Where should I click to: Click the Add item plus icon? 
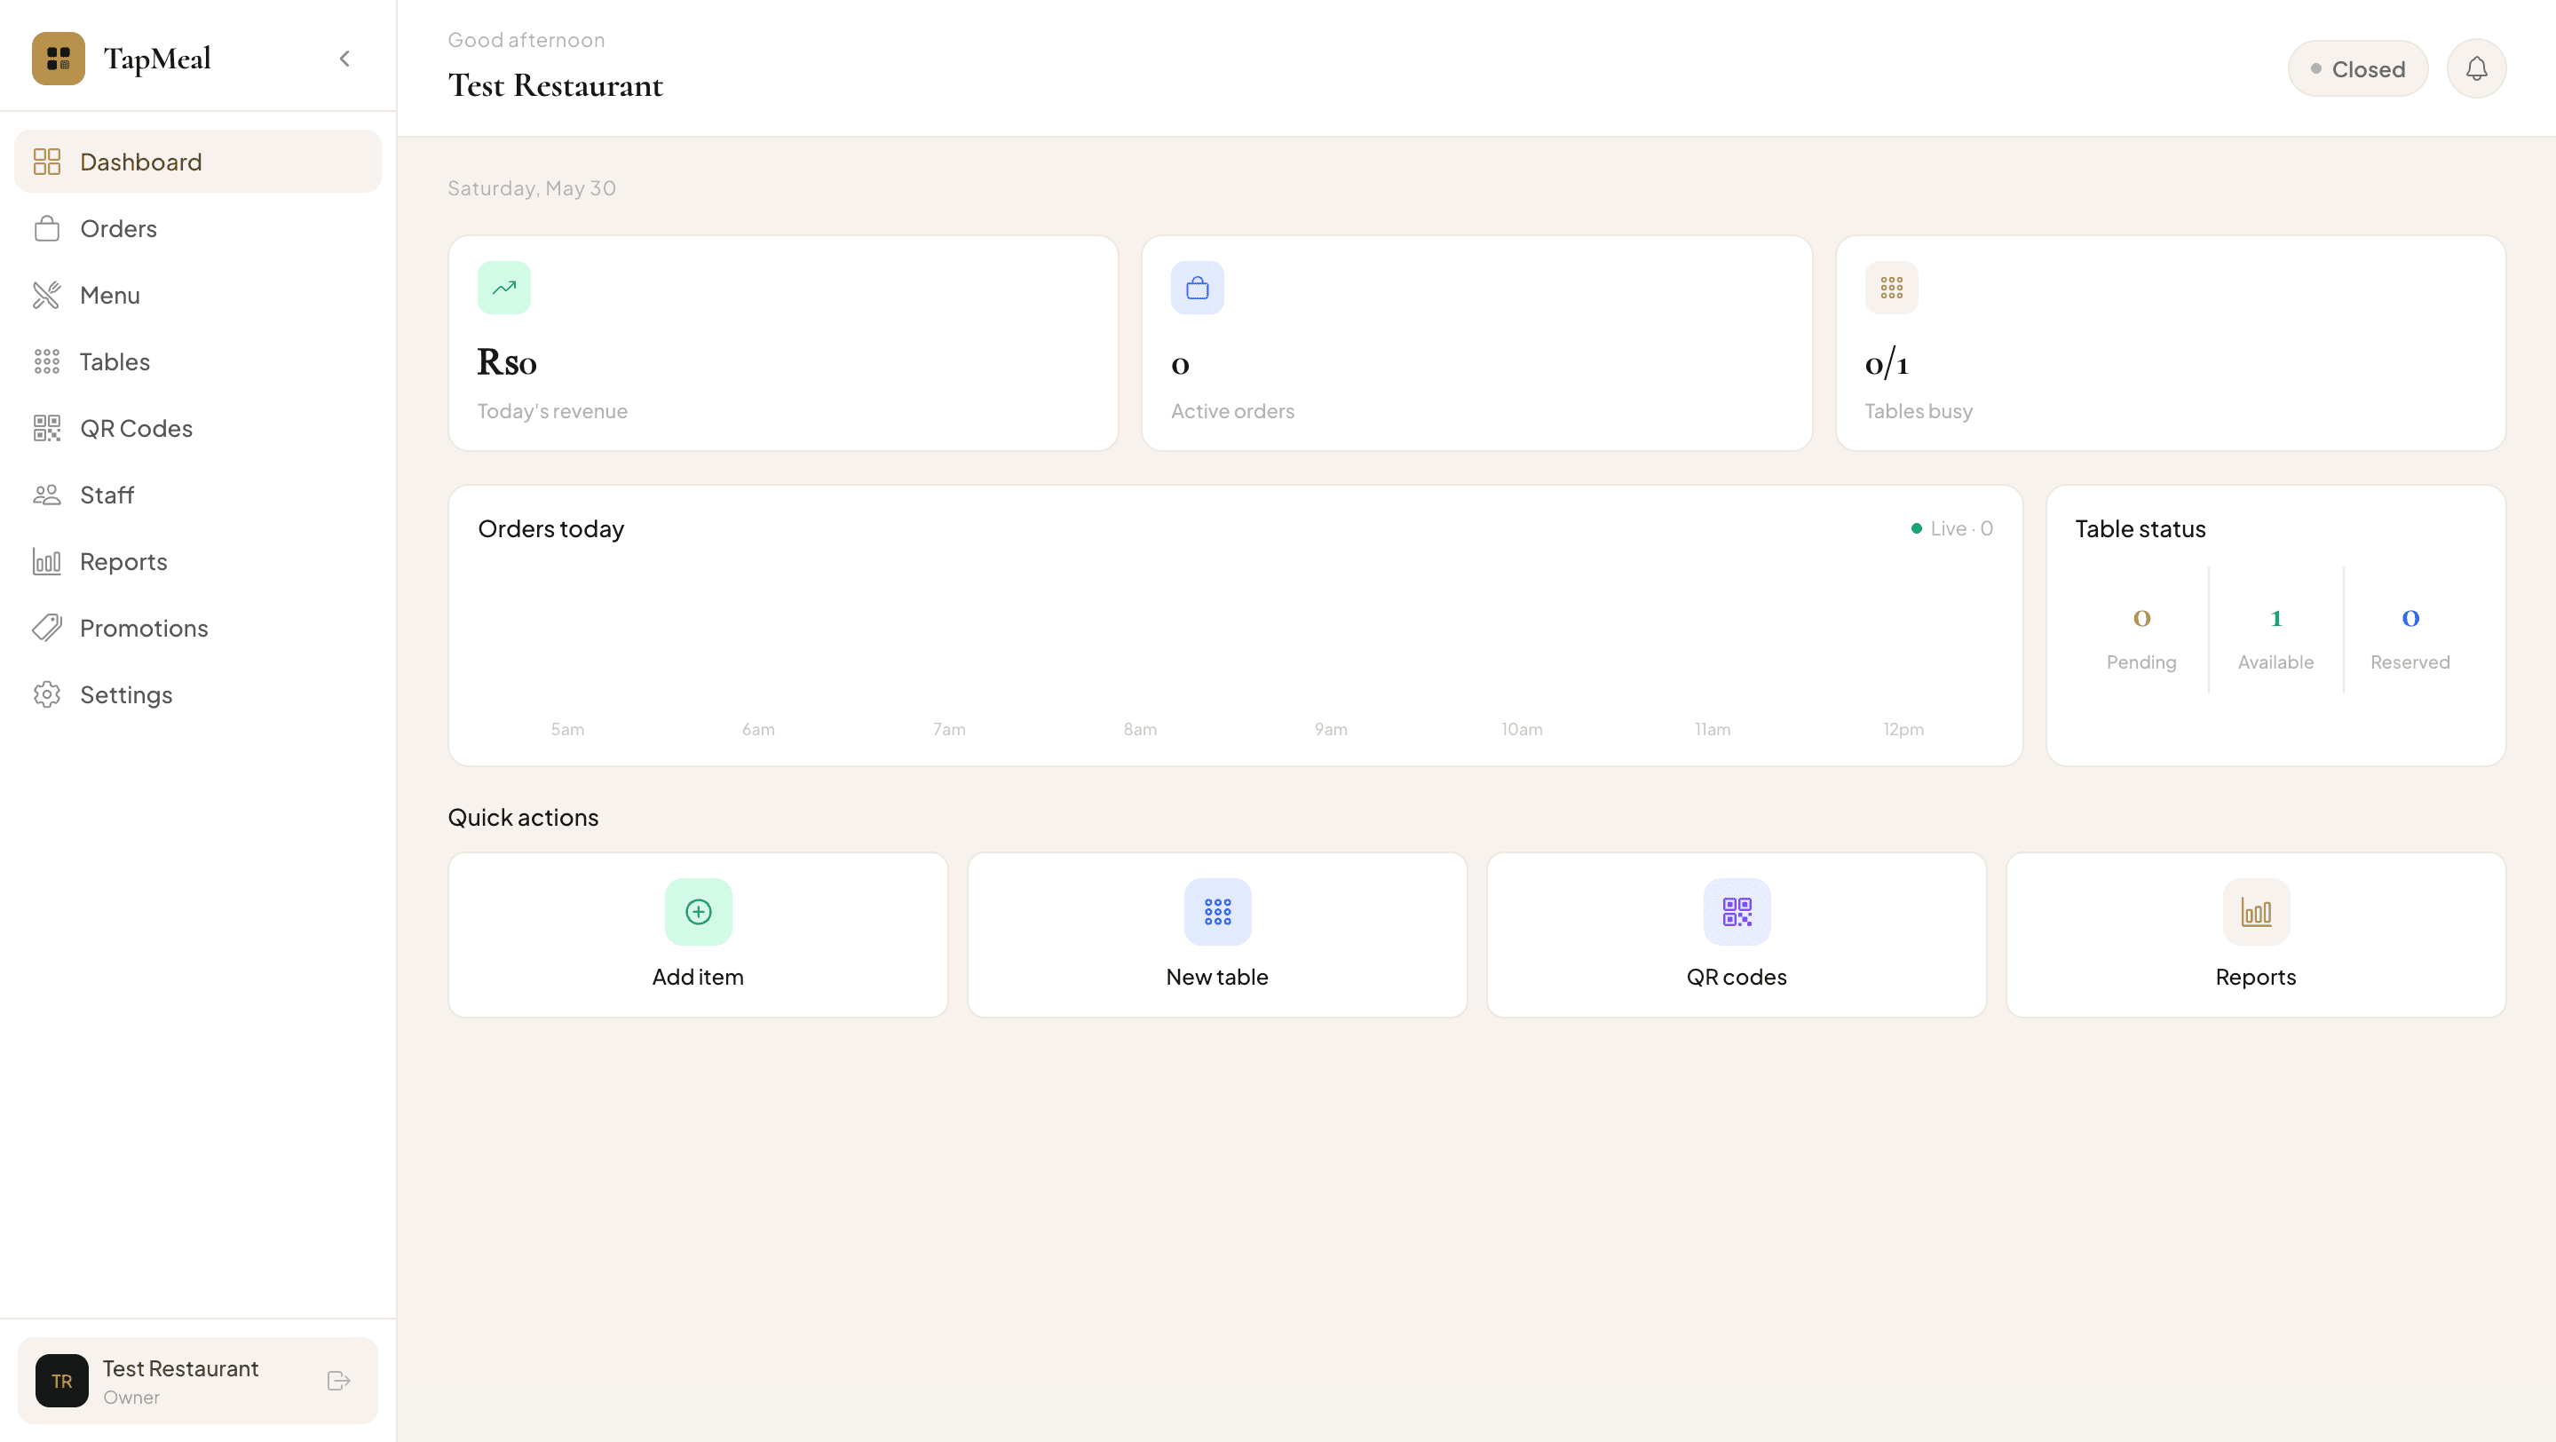point(699,912)
